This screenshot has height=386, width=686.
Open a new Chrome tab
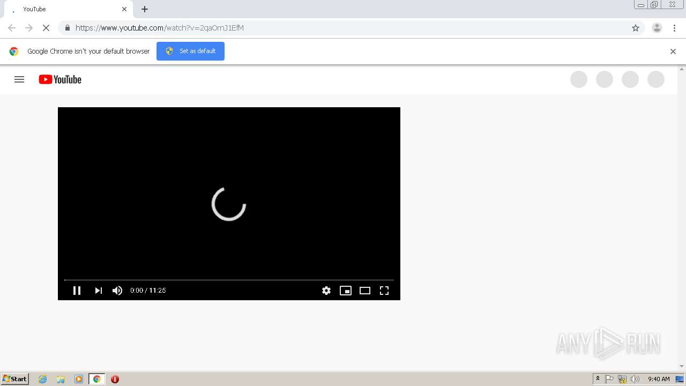(145, 9)
